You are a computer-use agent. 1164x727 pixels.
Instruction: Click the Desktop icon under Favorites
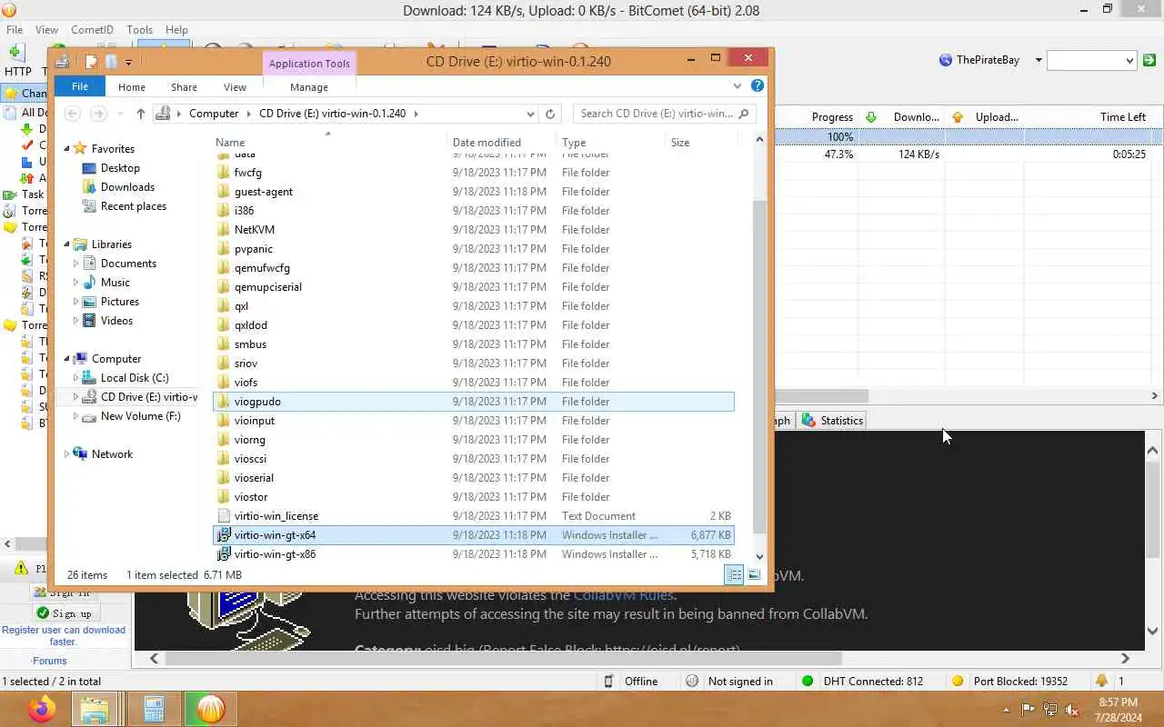click(x=89, y=168)
